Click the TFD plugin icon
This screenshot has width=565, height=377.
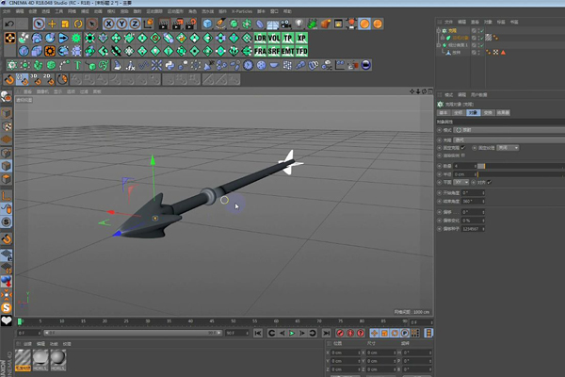coord(301,51)
